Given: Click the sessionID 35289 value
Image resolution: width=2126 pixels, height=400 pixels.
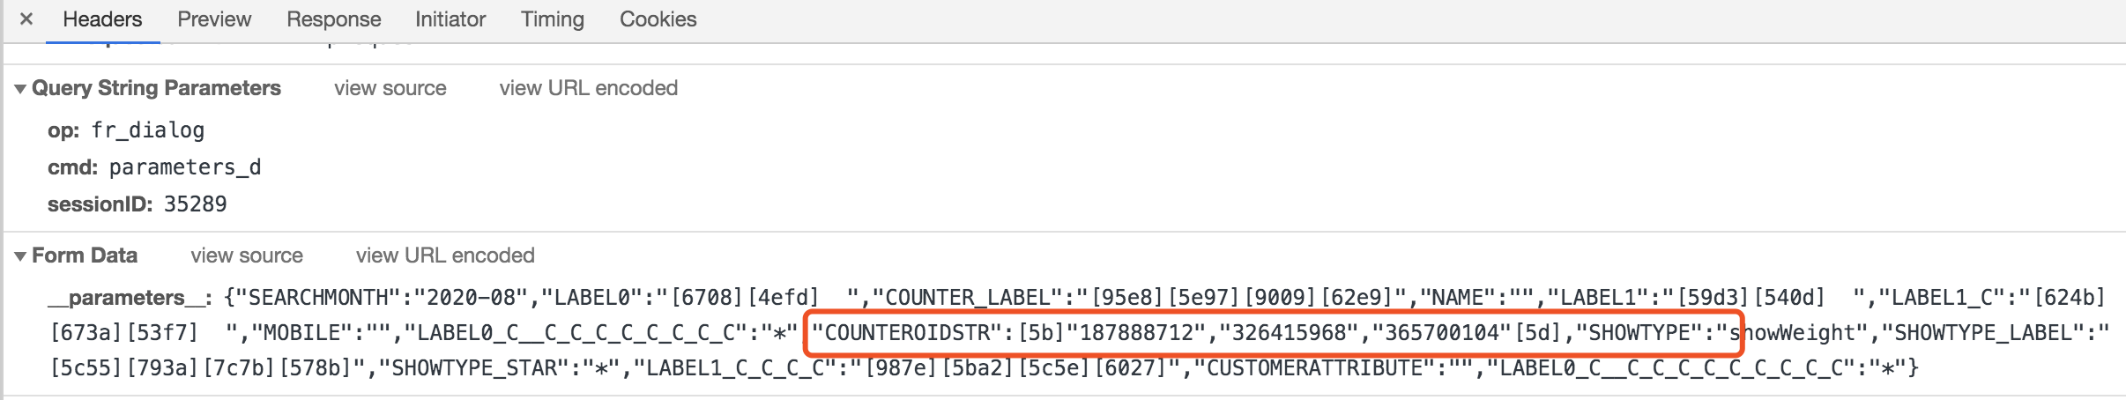Looking at the screenshot, I should click(196, 204).
